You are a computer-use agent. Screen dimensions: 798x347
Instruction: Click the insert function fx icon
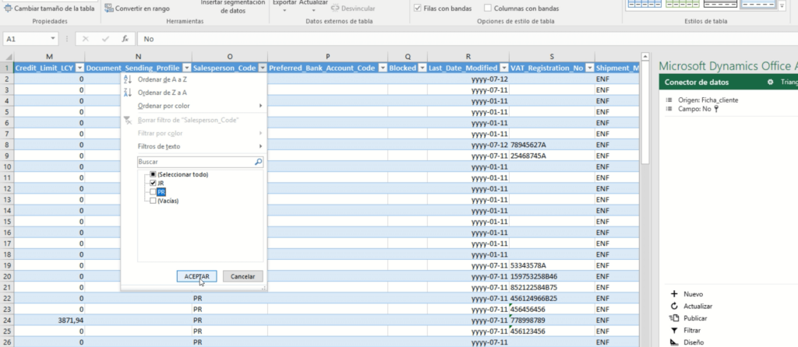(x=125, y=38)
